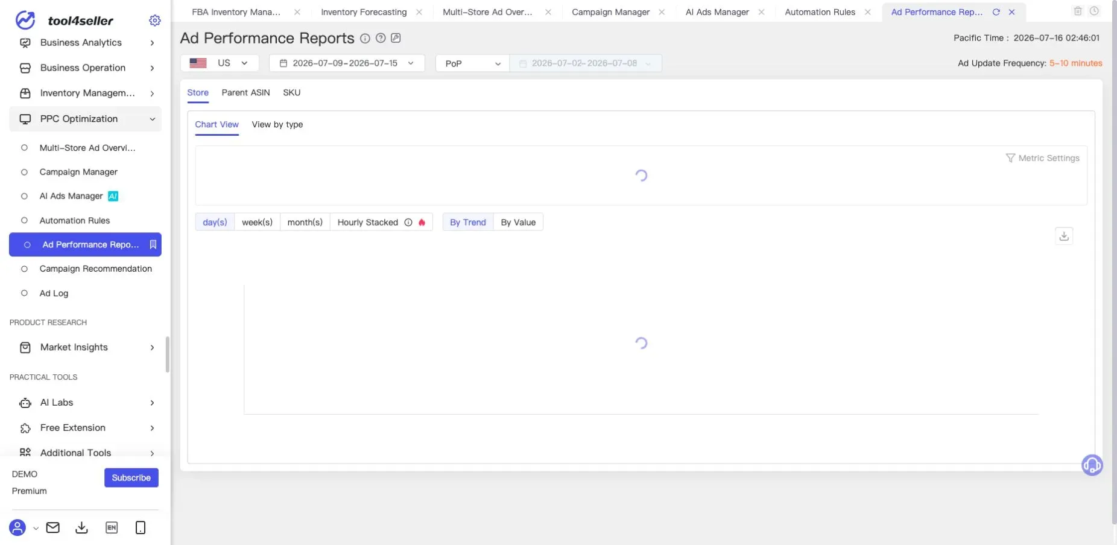This screenshot has width=1117, height=545.
Task: Switch to the Chart View tab
Action: click(x=217, y=124)
